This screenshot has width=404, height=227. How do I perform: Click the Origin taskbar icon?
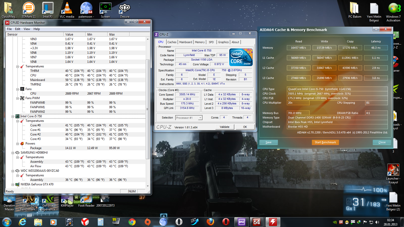[x=148, y=222]
